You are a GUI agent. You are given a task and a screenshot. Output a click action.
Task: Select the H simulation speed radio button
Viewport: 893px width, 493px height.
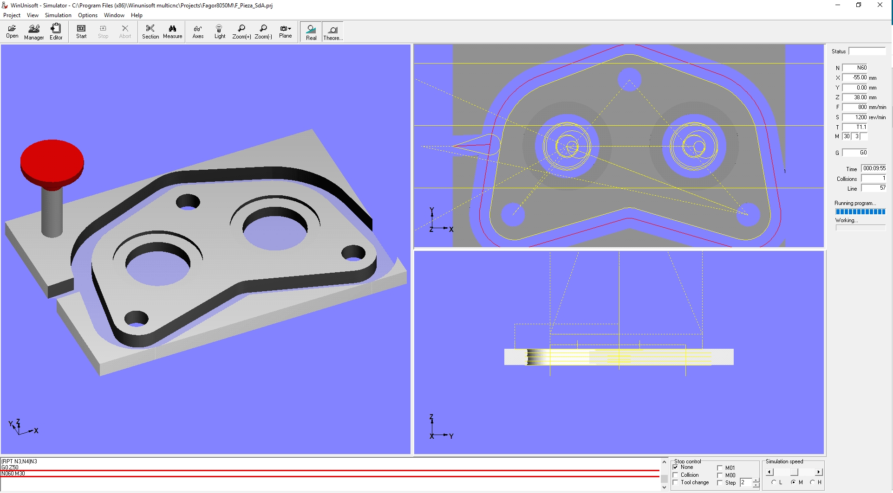pos(812,482)
